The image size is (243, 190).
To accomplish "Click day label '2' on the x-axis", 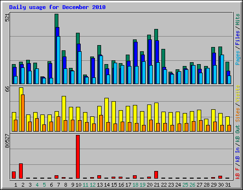I will (23, 185).
